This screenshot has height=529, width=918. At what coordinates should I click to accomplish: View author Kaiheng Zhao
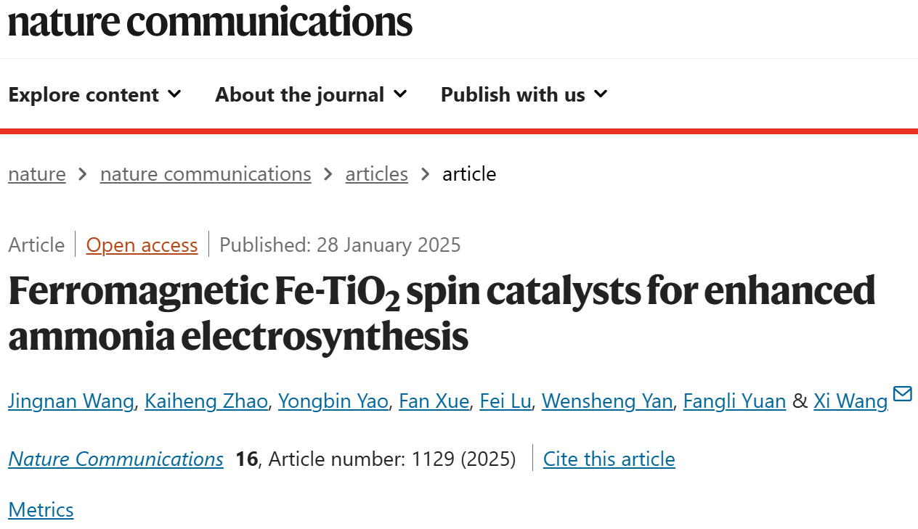point(206,401)
